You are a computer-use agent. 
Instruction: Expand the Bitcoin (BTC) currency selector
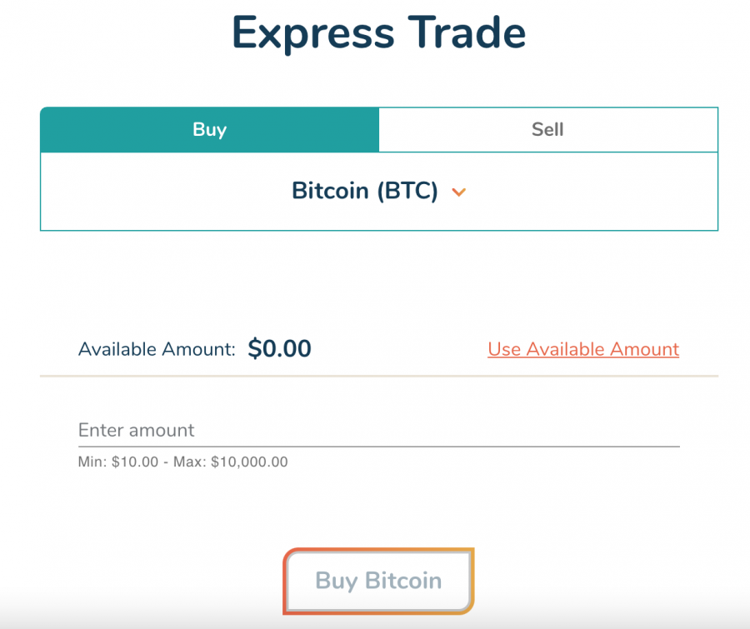point(367,191)
